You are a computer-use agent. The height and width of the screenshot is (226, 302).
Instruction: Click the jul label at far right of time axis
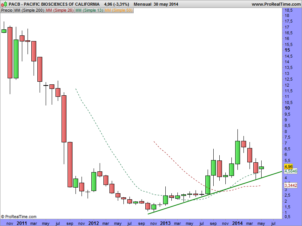273,223
